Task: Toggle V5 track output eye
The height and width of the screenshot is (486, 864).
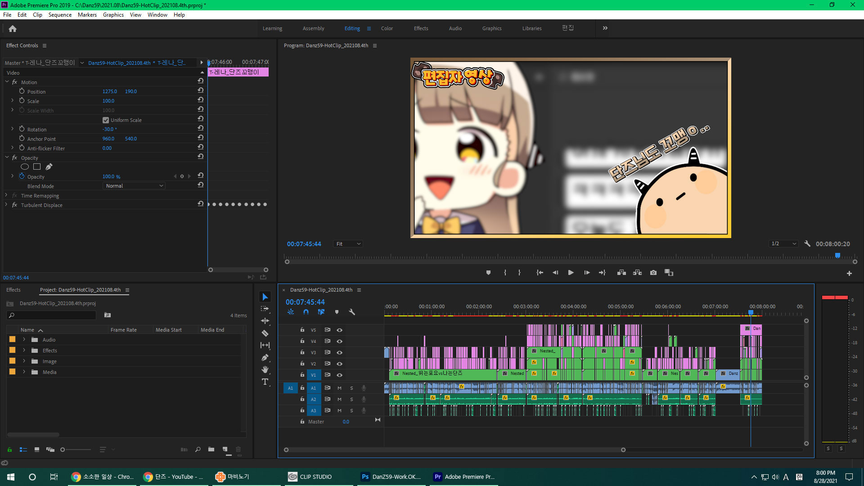Action: 340,330
